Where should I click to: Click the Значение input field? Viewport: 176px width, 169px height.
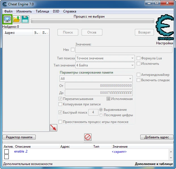click(x=124, y=50)
